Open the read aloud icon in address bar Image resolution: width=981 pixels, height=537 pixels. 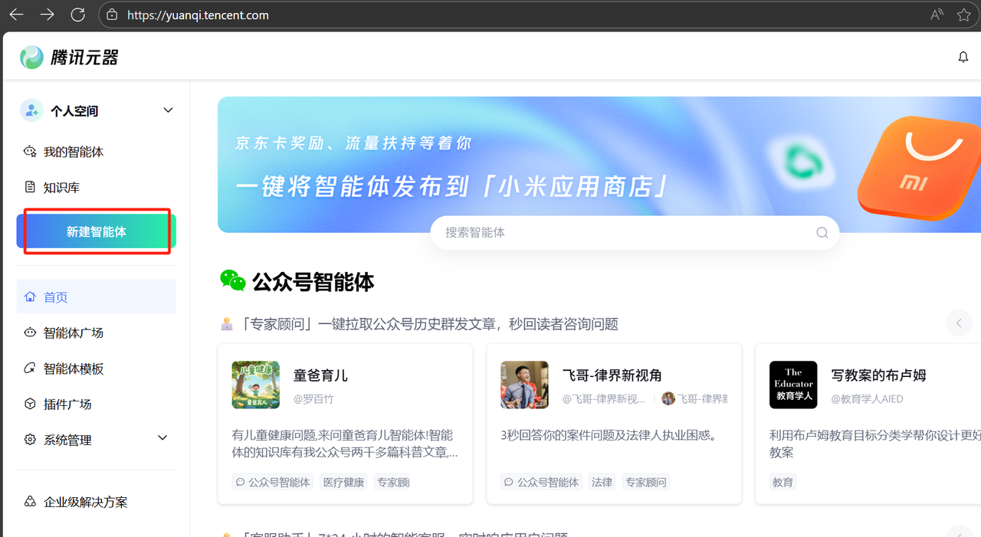937,15
